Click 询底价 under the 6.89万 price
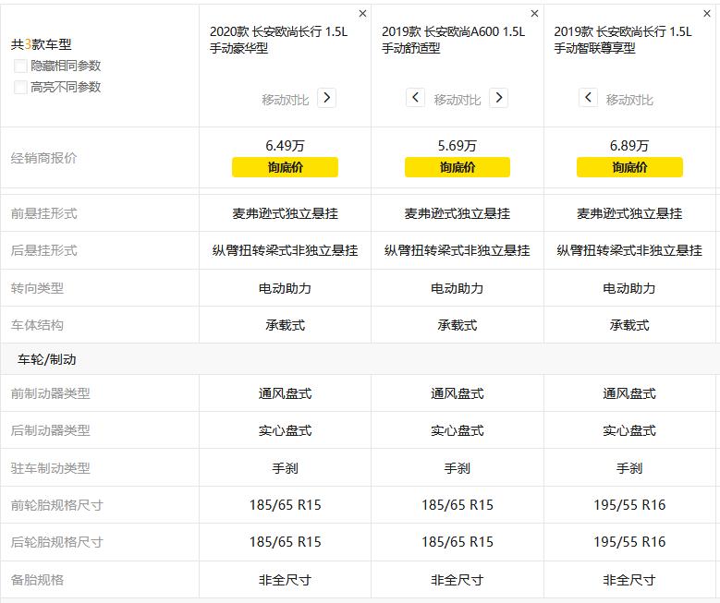Viewport: 720px width, 603px height. click(629, 167)
